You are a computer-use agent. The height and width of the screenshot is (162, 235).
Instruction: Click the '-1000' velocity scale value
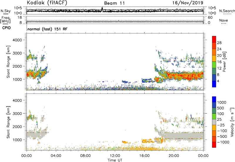click(x=223, y=142)
